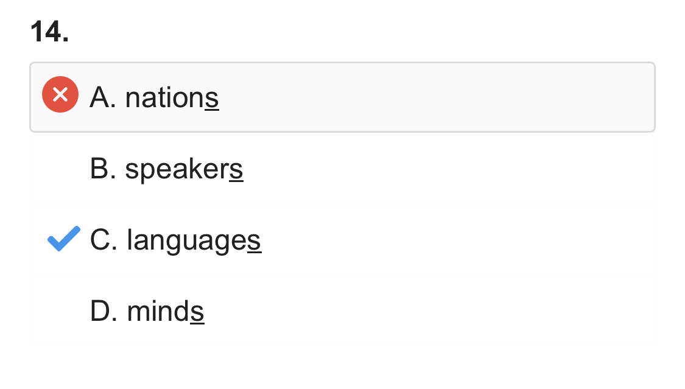Click the word languages
Viewport: 685px width, 389px height.
[194, 240]
